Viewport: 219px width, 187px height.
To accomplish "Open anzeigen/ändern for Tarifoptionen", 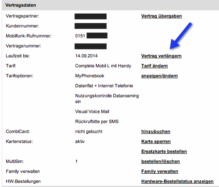I will point(160,76).
